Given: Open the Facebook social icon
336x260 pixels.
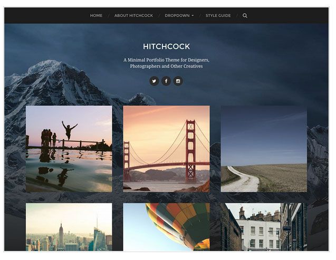Looking at the screenshot, I should [x=166, y=81].
